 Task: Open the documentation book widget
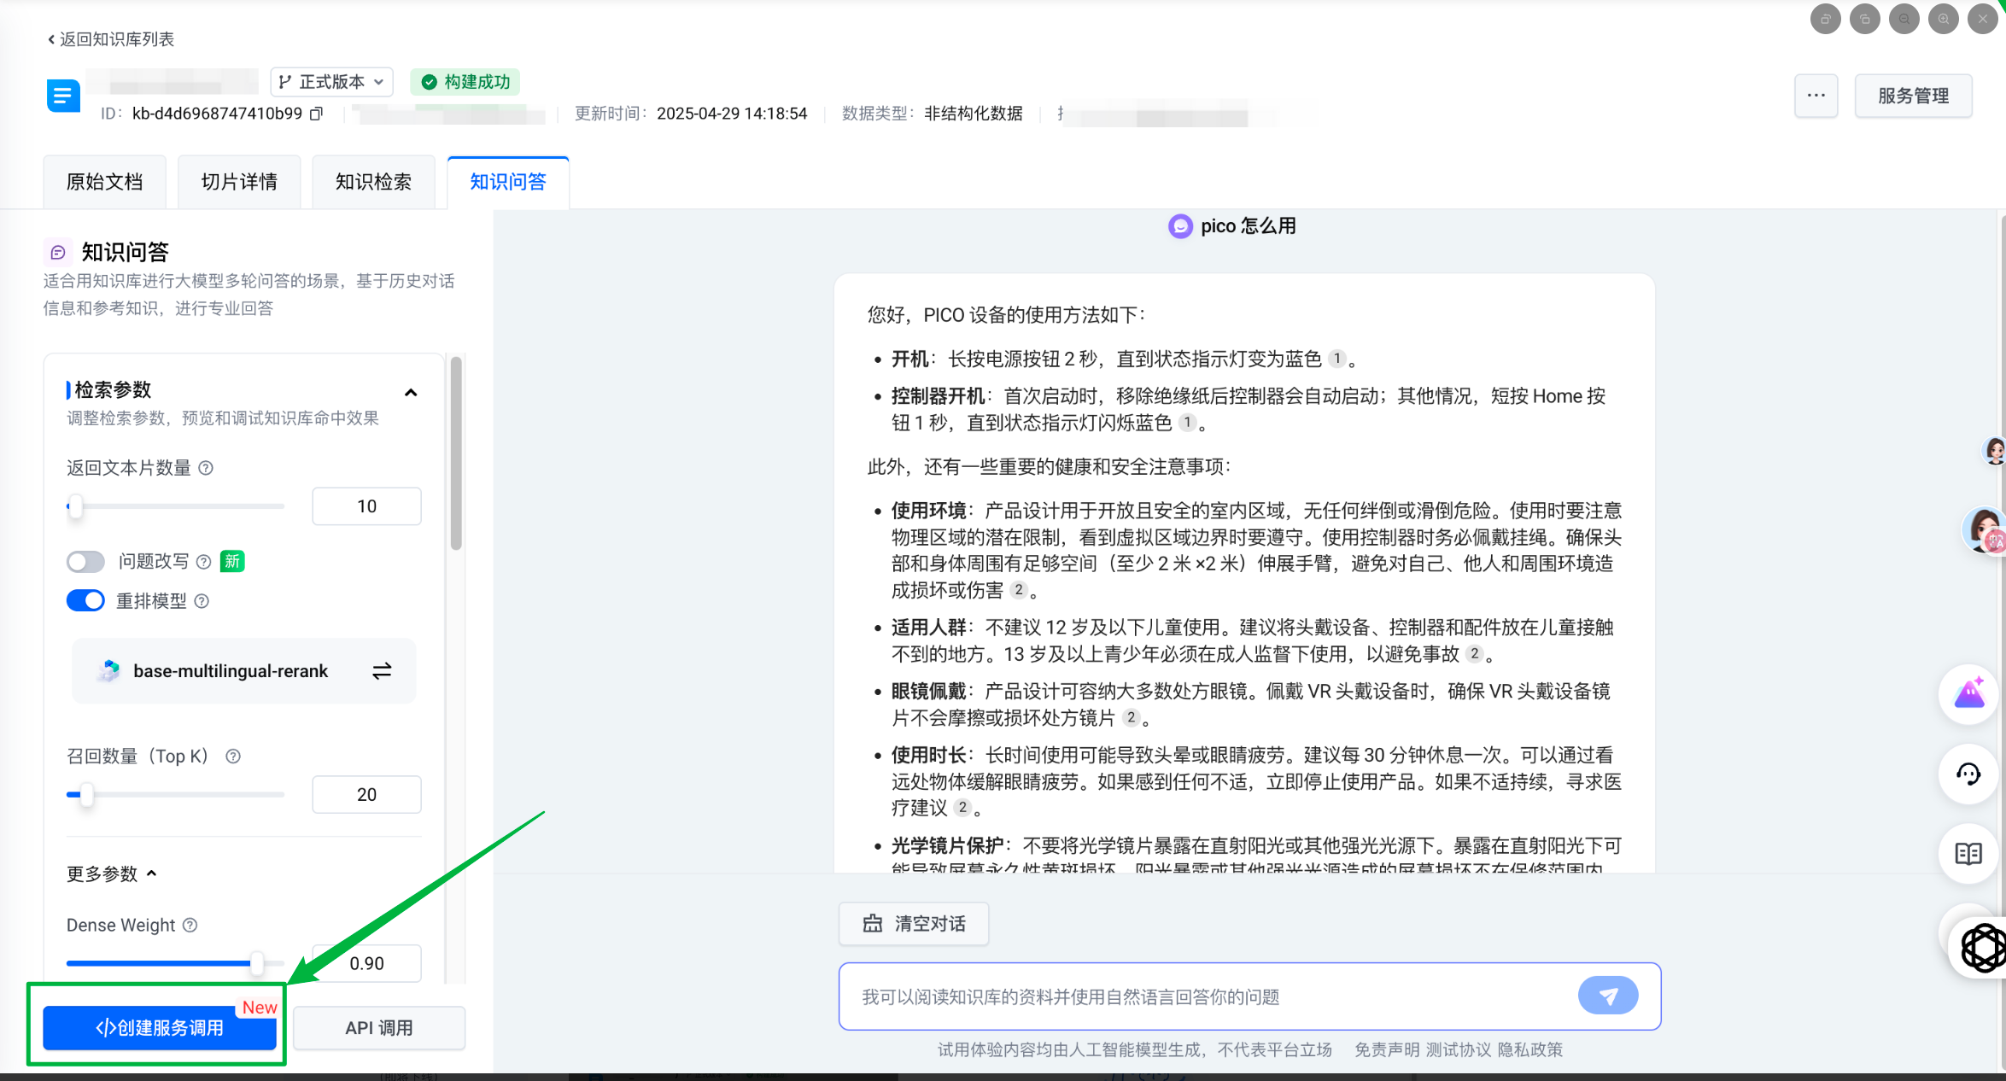[1968, 853]
